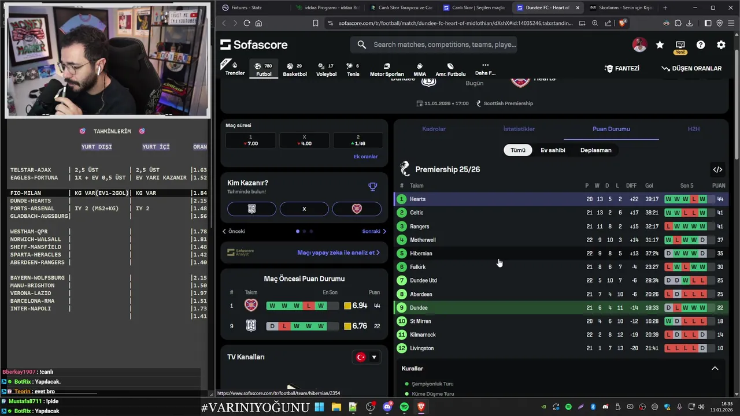Open the help question mark icon
The image size is (740, 416).
701,44
